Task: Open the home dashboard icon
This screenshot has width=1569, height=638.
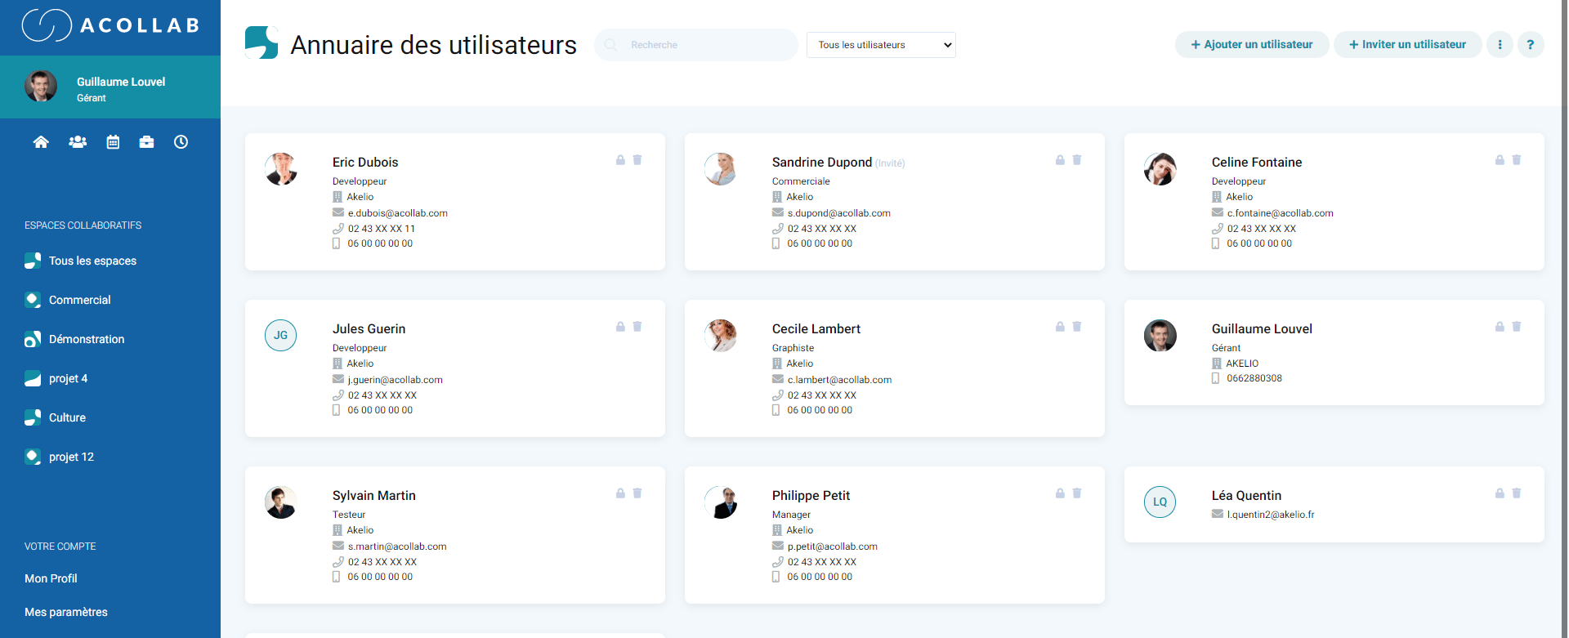Action: (x=41, y=141)
